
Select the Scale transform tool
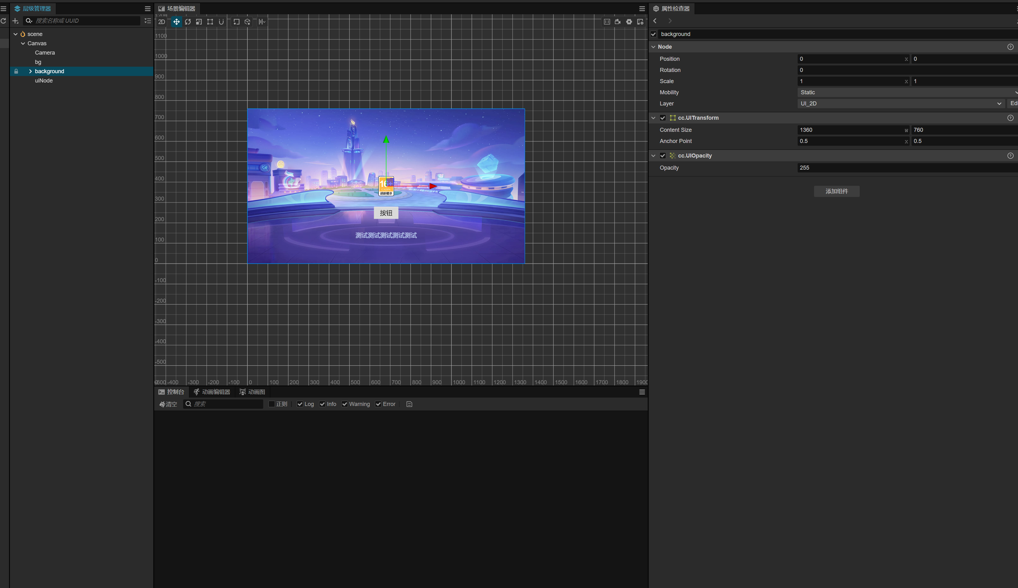(x=199, y=22)
